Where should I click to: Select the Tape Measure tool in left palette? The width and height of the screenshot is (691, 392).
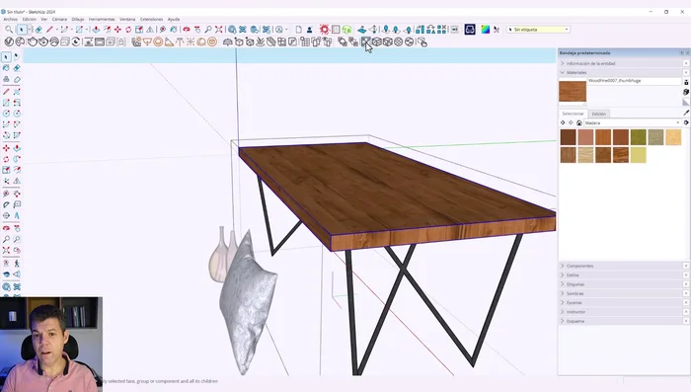(x=6, y=194)
